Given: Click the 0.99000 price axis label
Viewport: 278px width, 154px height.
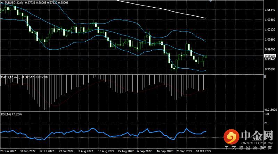Looking at the screenshot, I should click(x=270, y=49).
